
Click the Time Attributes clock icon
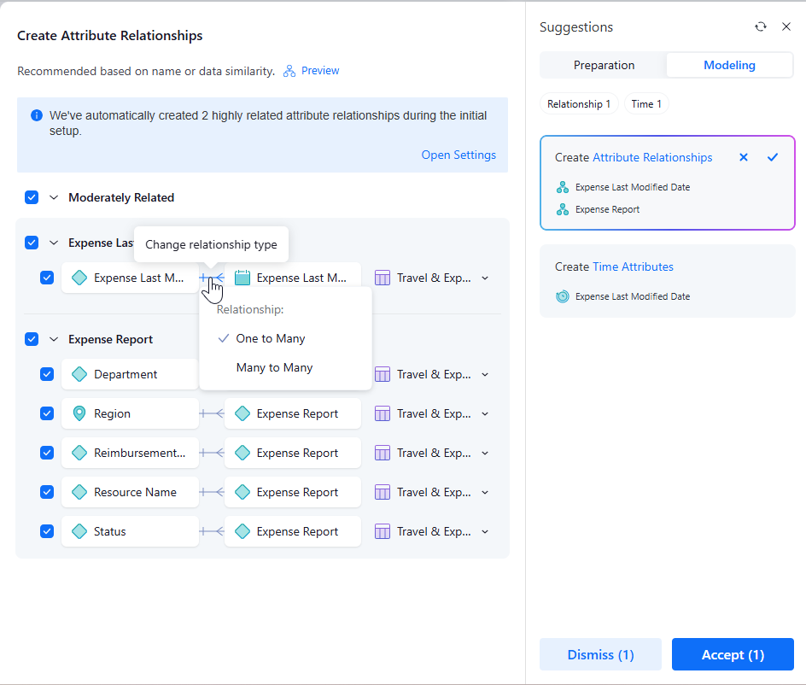click(x=563, y=296)
